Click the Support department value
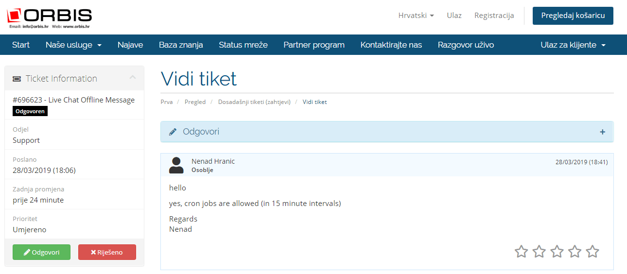Viewport: 627px width, 274px height. coord(26,140)
